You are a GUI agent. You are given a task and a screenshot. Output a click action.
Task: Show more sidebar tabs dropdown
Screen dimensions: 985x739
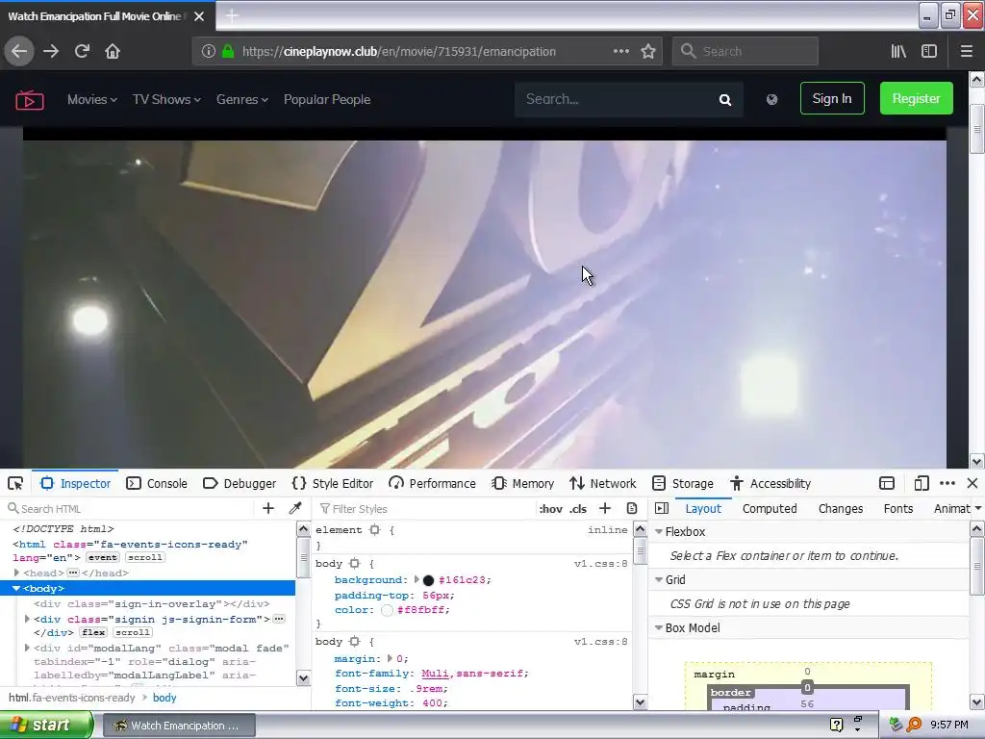coord(978,508)
